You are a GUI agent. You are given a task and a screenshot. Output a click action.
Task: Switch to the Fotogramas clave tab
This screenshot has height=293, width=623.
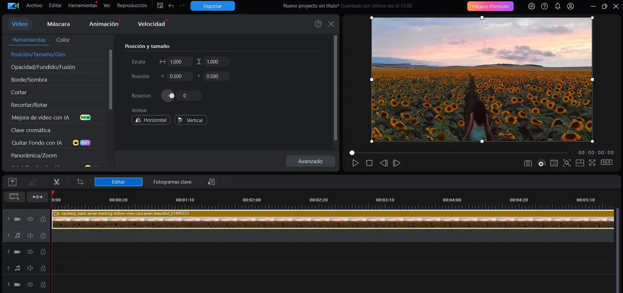[172, 182]
